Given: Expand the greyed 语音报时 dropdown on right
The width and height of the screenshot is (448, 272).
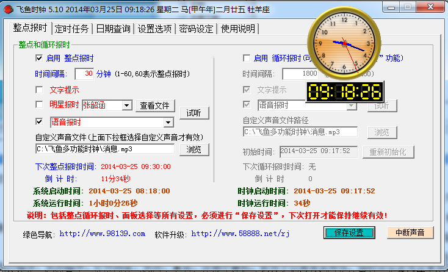Looking at the screenshot, I should [352, 106].
